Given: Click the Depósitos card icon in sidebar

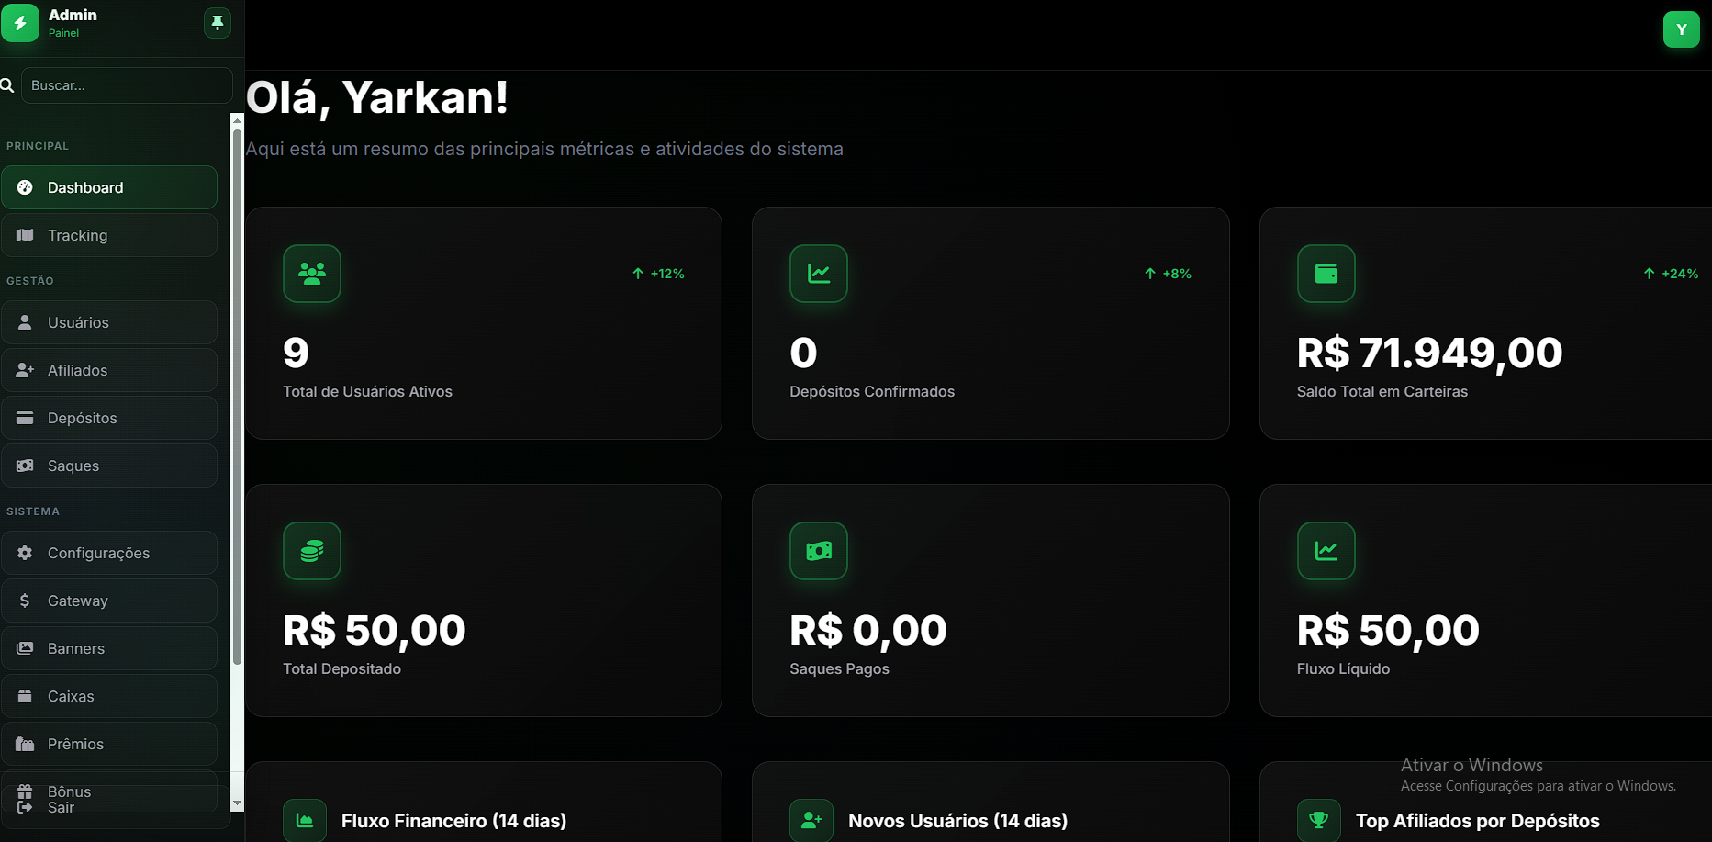Looking at the screenshot, I should [25, 418].
